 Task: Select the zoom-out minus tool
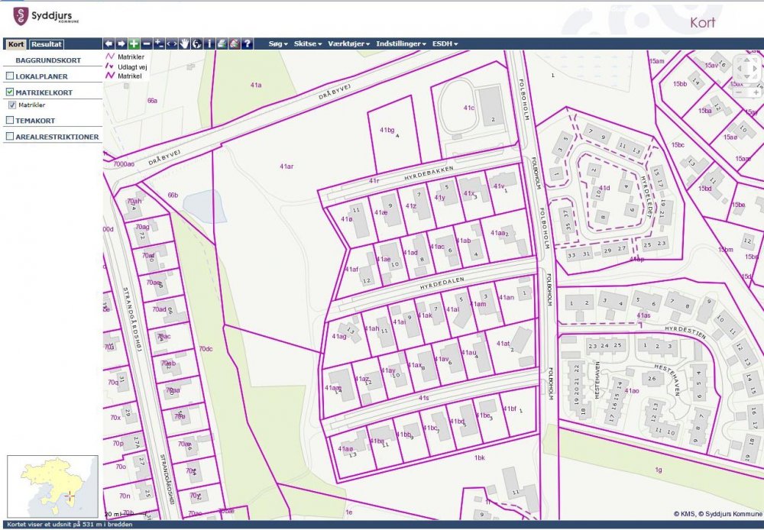coord(147,44)
